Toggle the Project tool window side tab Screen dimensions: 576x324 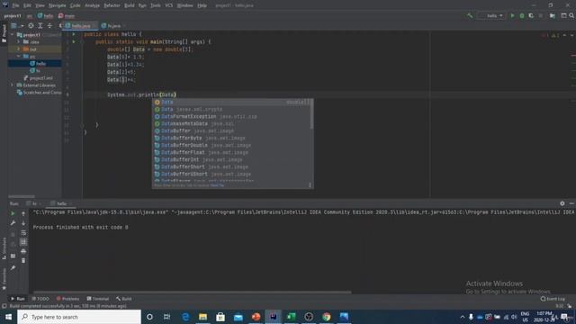click(4, 33)
